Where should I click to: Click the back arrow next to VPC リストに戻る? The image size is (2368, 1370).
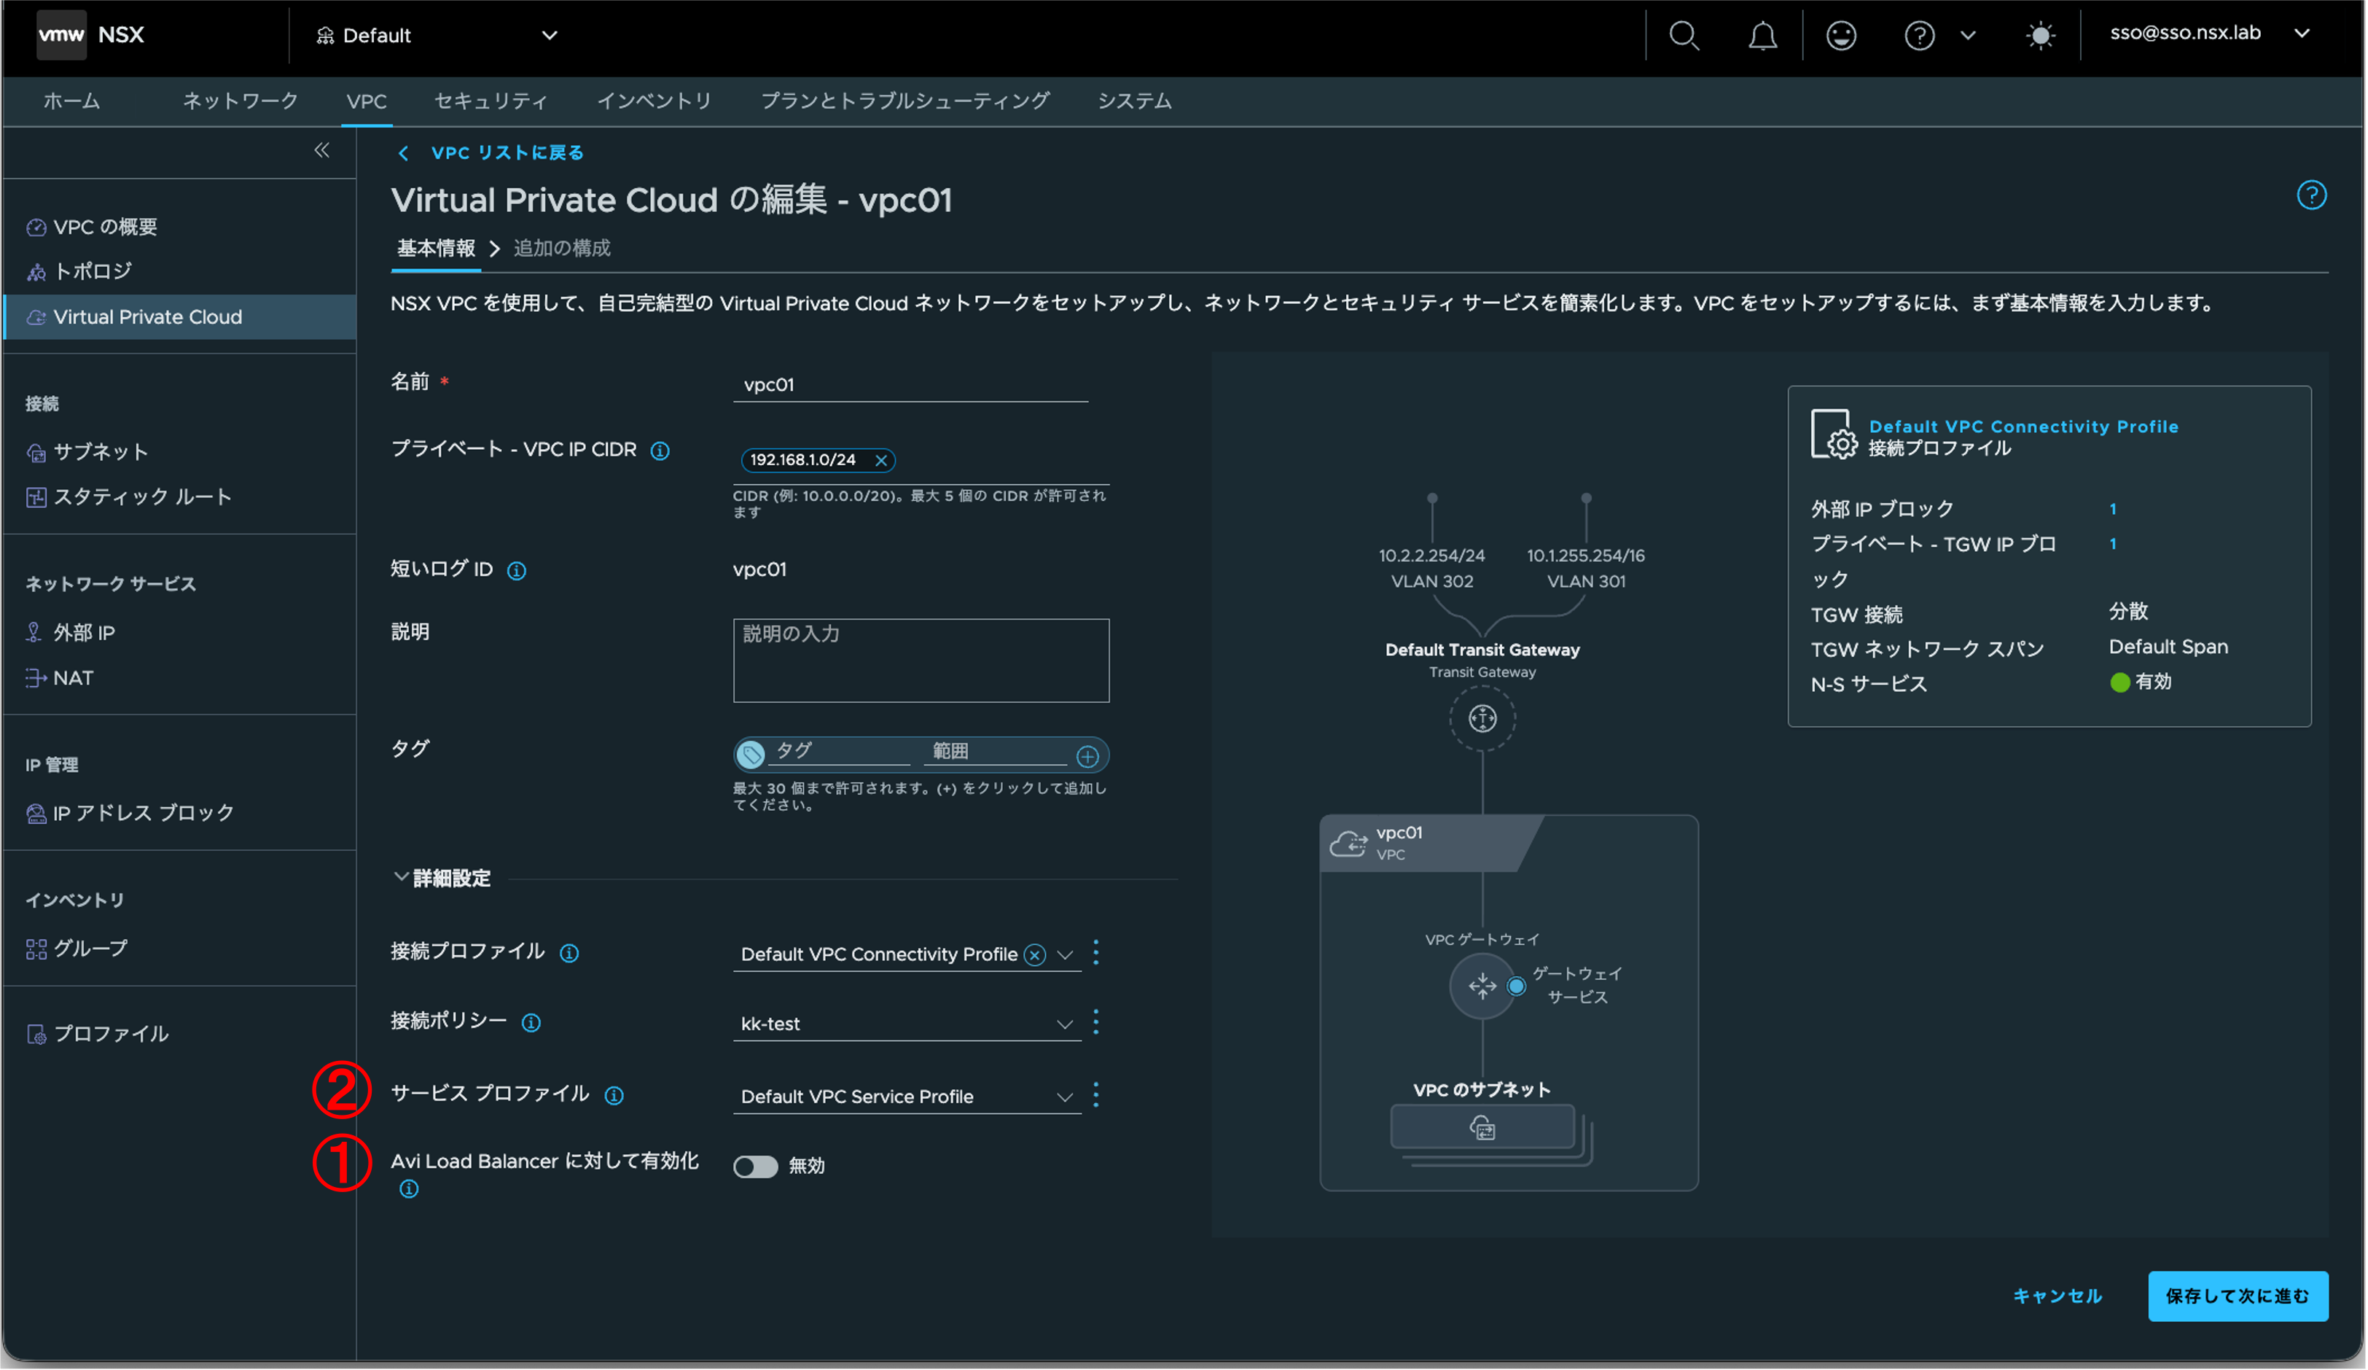click(x=403, y=153)
